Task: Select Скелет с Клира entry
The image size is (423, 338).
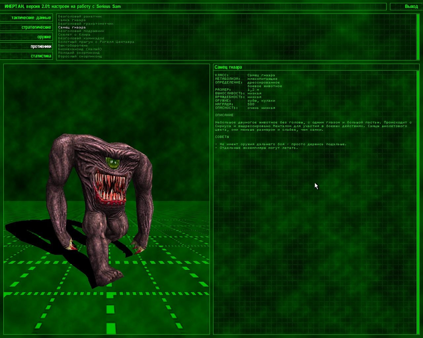Action: tap(74, 34)
